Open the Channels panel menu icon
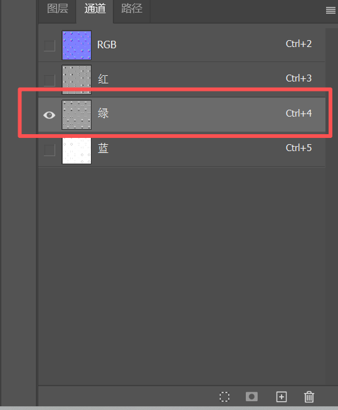Screen dimensions: 338x410 (330, 10)
